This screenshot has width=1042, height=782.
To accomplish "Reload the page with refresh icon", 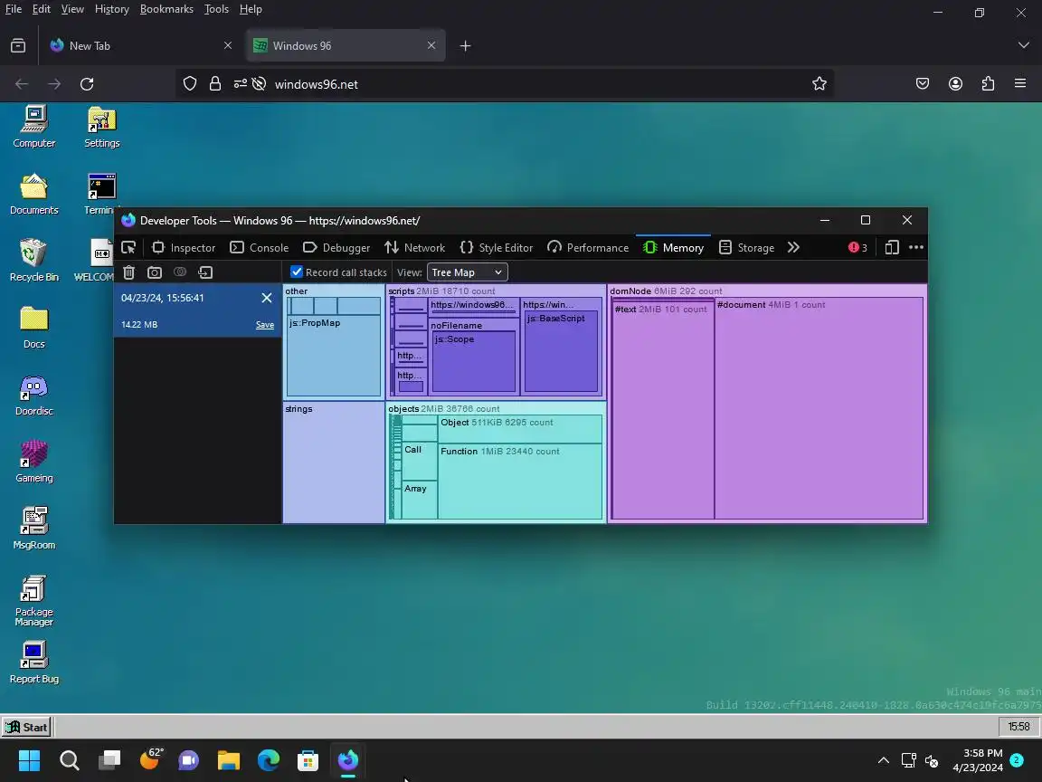I will pos(87,84).
